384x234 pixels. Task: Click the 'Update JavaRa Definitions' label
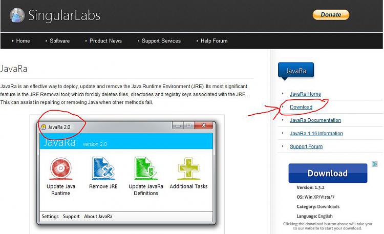[146, 189]
